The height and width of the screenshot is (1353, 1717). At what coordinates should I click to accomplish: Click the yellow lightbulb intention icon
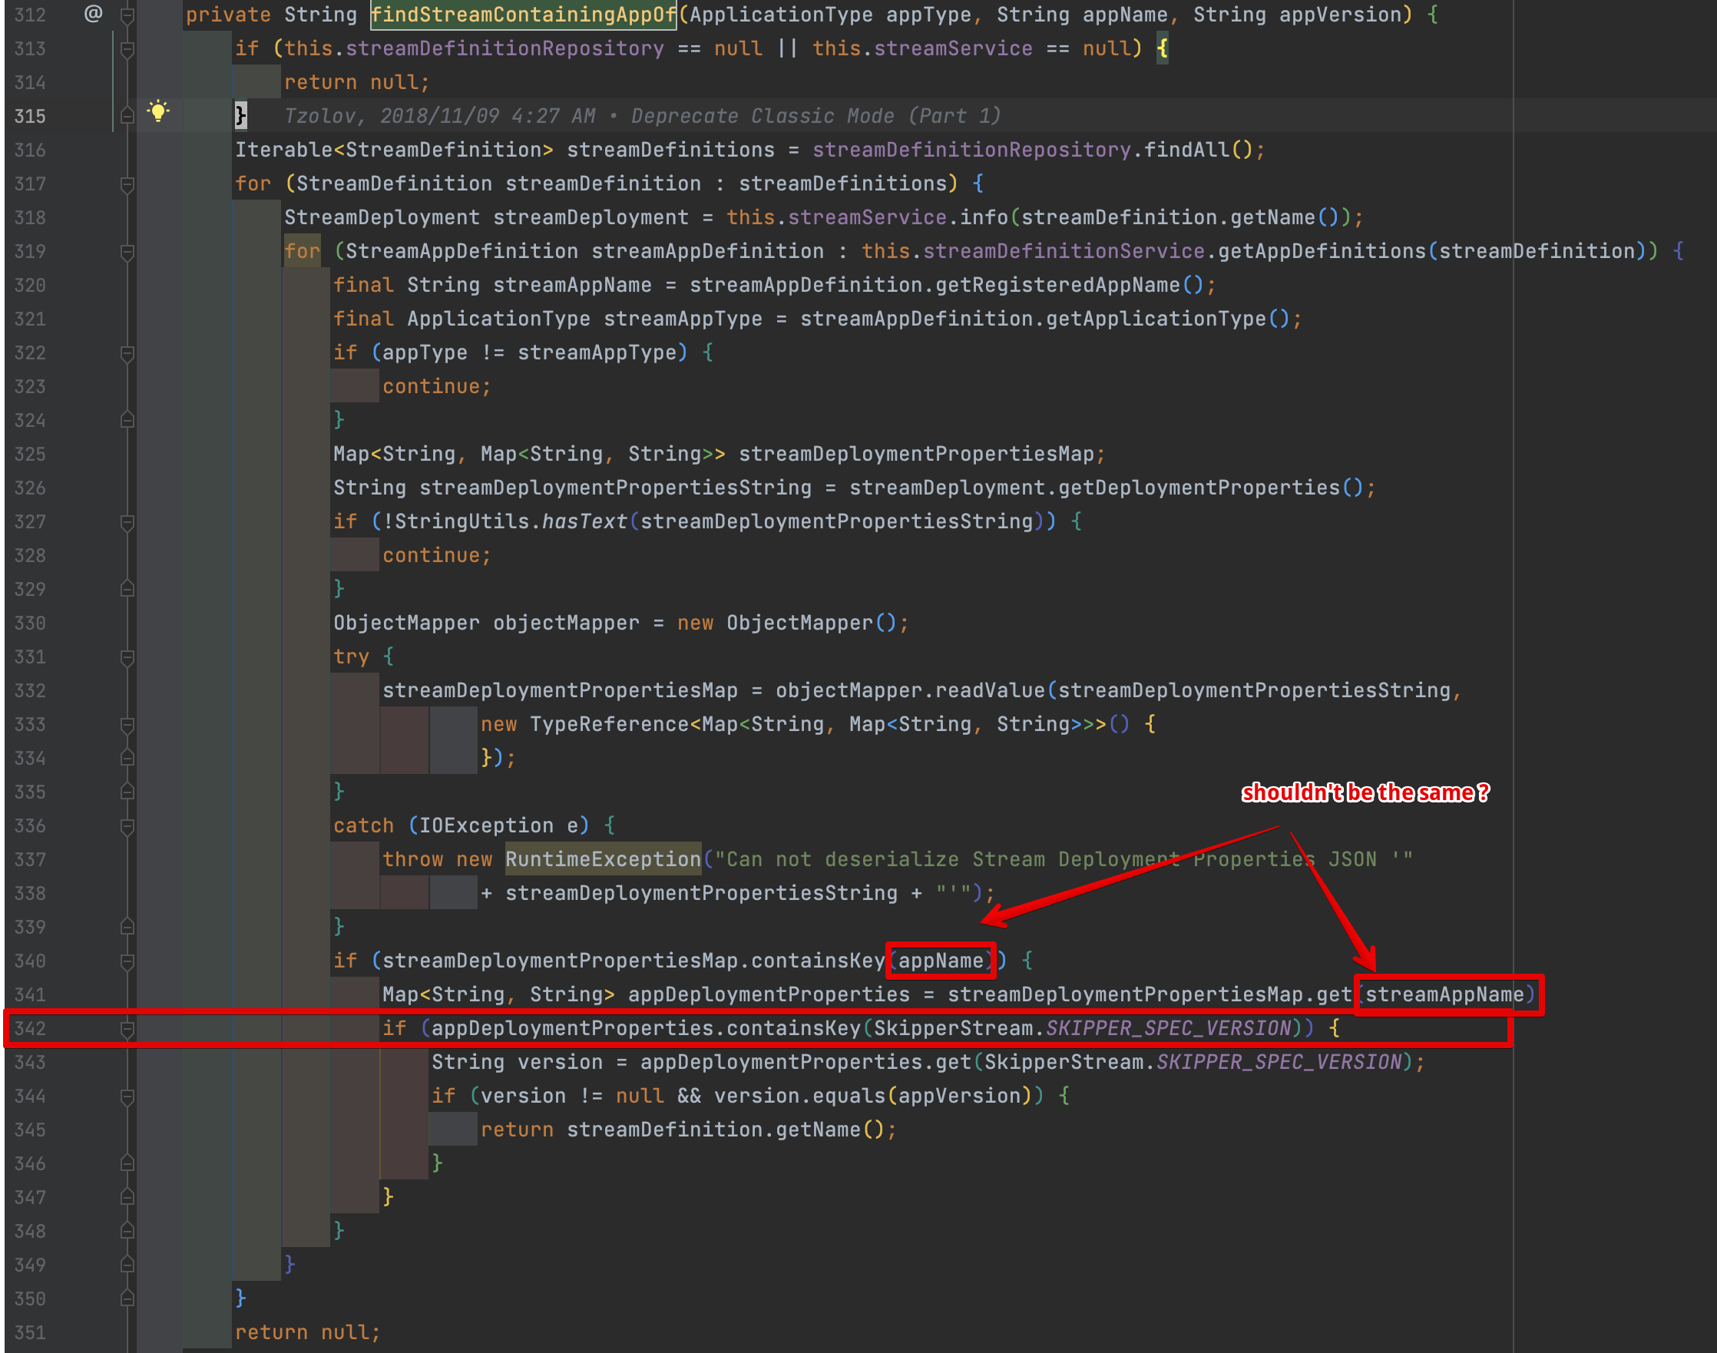tap(158, 111)
